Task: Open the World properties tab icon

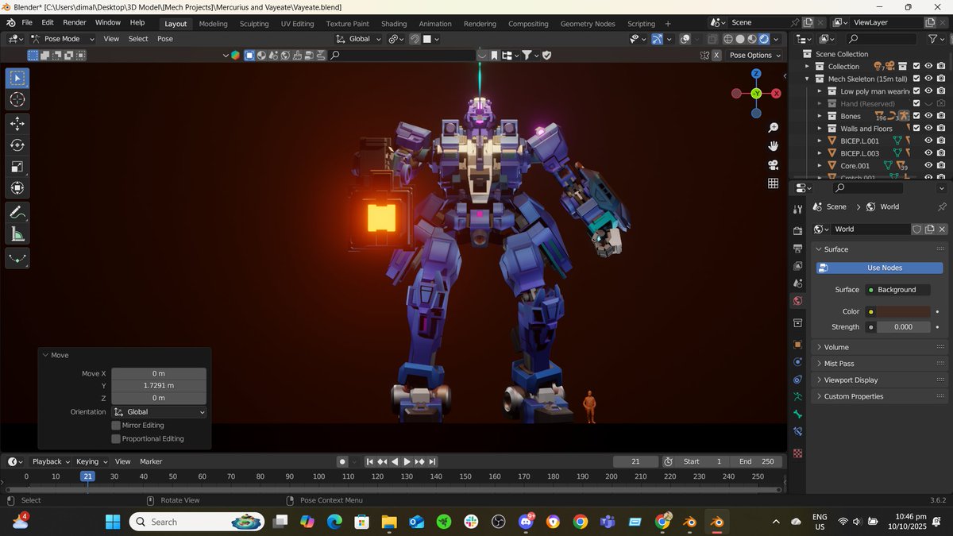Action: pyautogui.click(x=798, y=301)
